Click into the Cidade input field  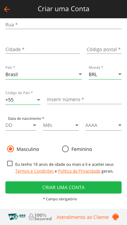pyautogui.click(x=43, y=50)
